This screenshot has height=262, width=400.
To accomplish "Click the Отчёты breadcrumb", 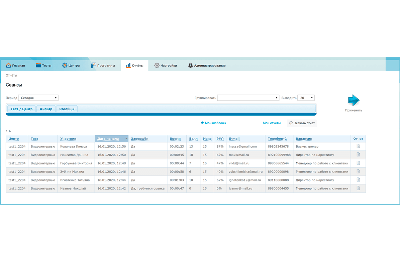I will (11, 76).
